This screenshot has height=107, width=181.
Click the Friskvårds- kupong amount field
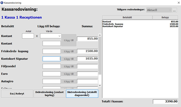coord(52,51)
